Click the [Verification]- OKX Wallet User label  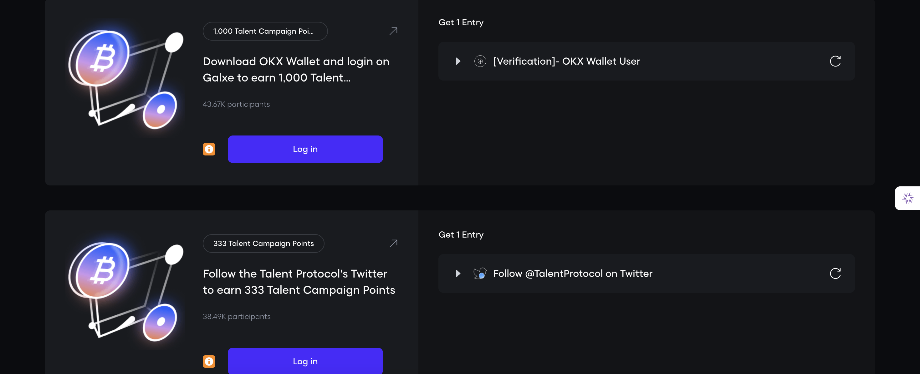click(566, 61)
